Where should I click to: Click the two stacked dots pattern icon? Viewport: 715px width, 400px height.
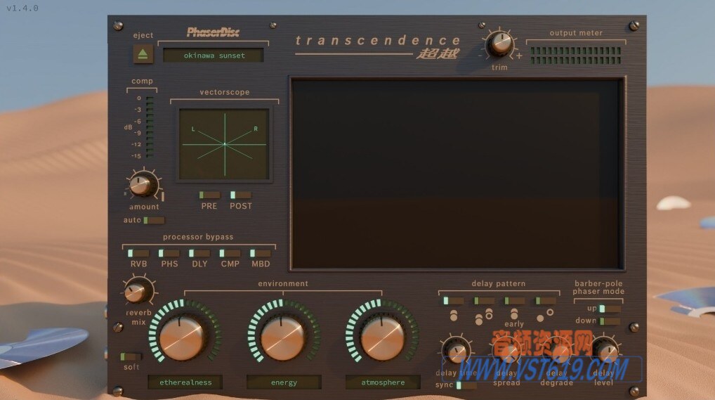coord(454,316)
